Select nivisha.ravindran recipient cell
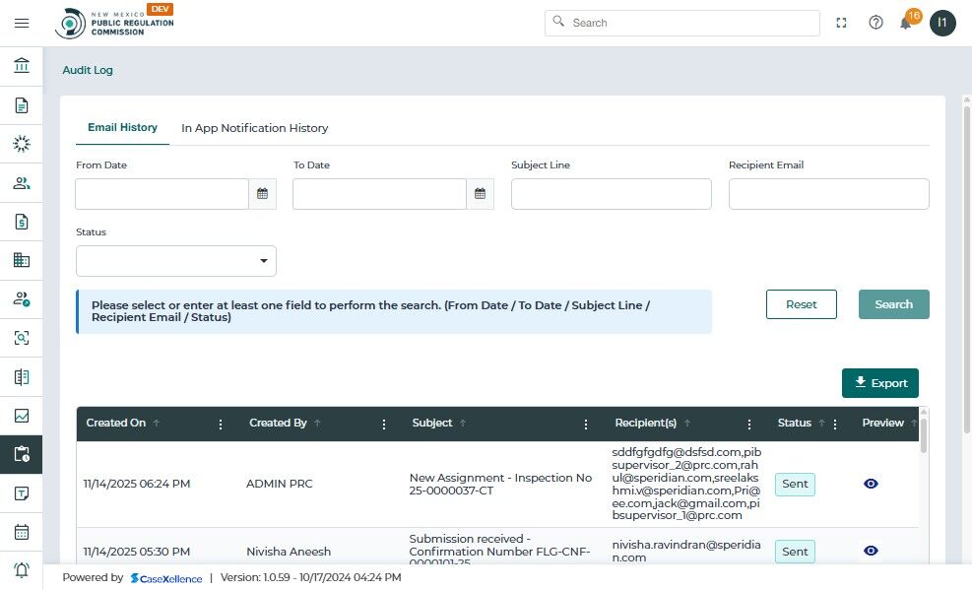The image size is (972, 590). [x=686, y=551]
